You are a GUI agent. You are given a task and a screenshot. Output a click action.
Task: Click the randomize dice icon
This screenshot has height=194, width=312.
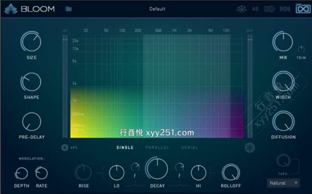tap(269, 9)
